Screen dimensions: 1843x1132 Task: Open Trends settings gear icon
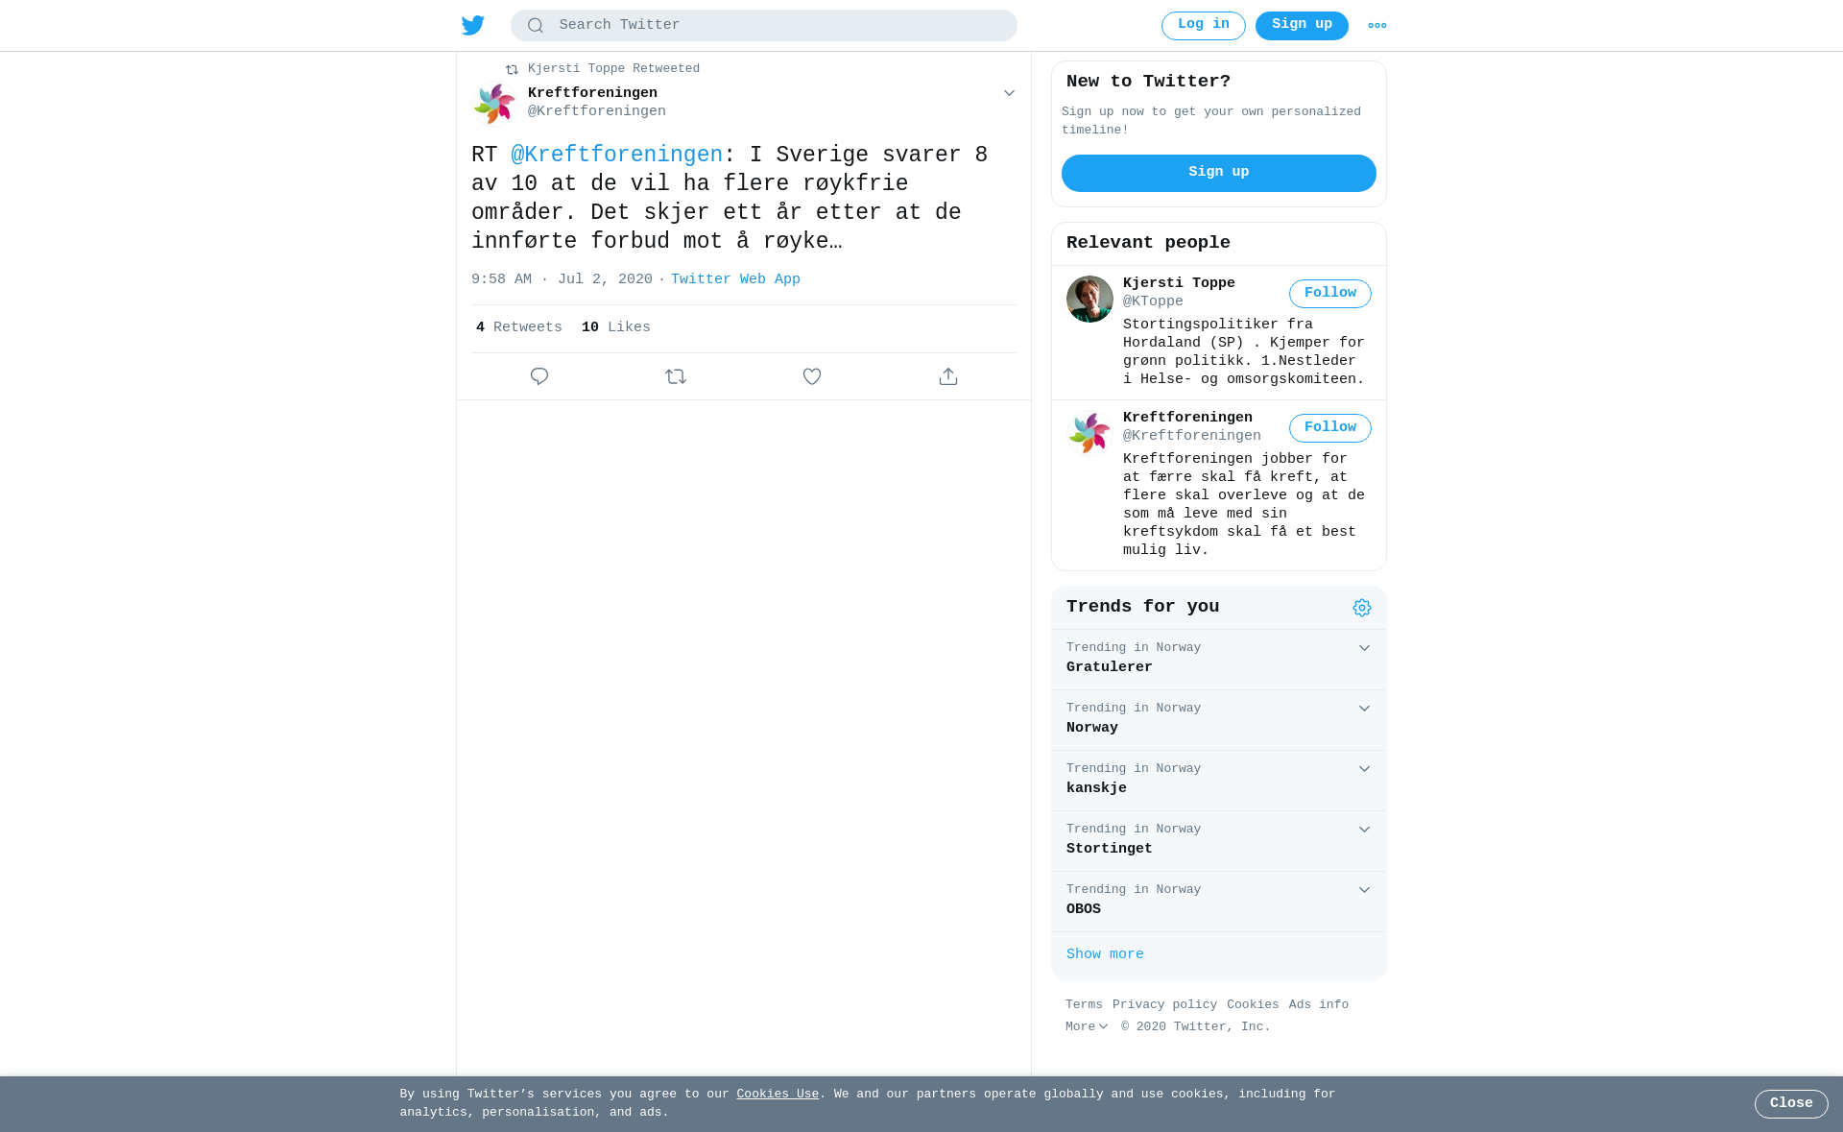[x=1362, y=608]
